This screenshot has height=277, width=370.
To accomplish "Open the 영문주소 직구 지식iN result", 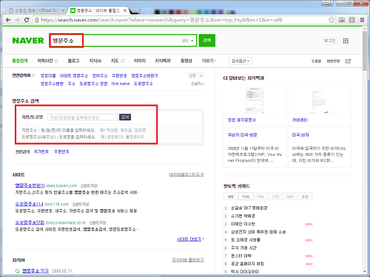I will (36, 271).
